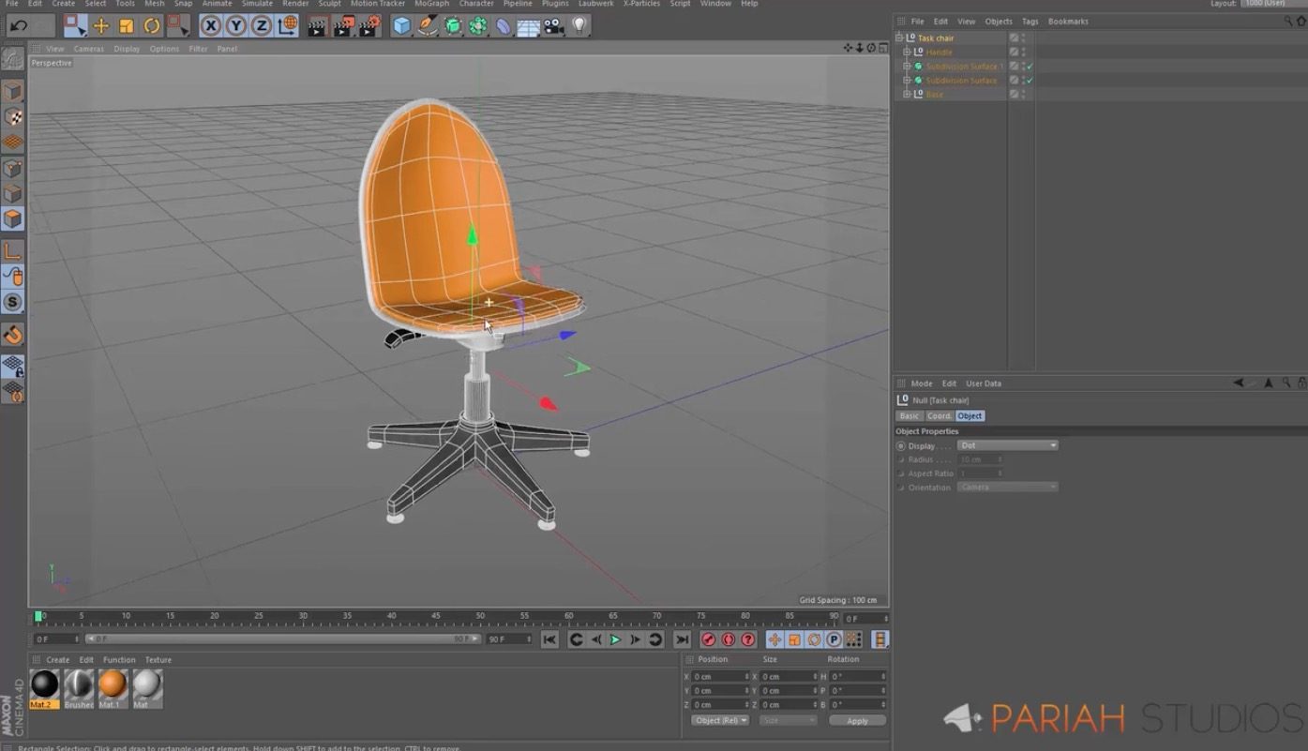Open the Display dropdown set to Dot
The width and height of the screenshot is (1308, 751).
tap(1008, 445)
